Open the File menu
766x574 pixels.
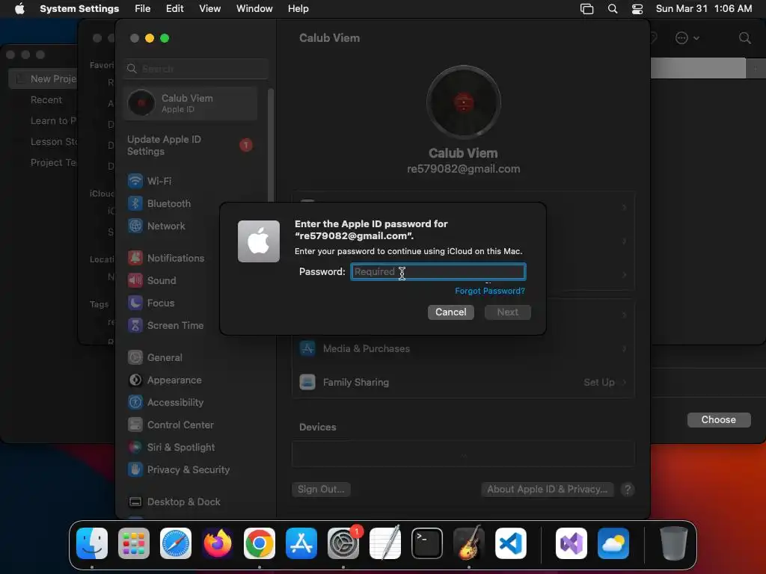point(143,9)
